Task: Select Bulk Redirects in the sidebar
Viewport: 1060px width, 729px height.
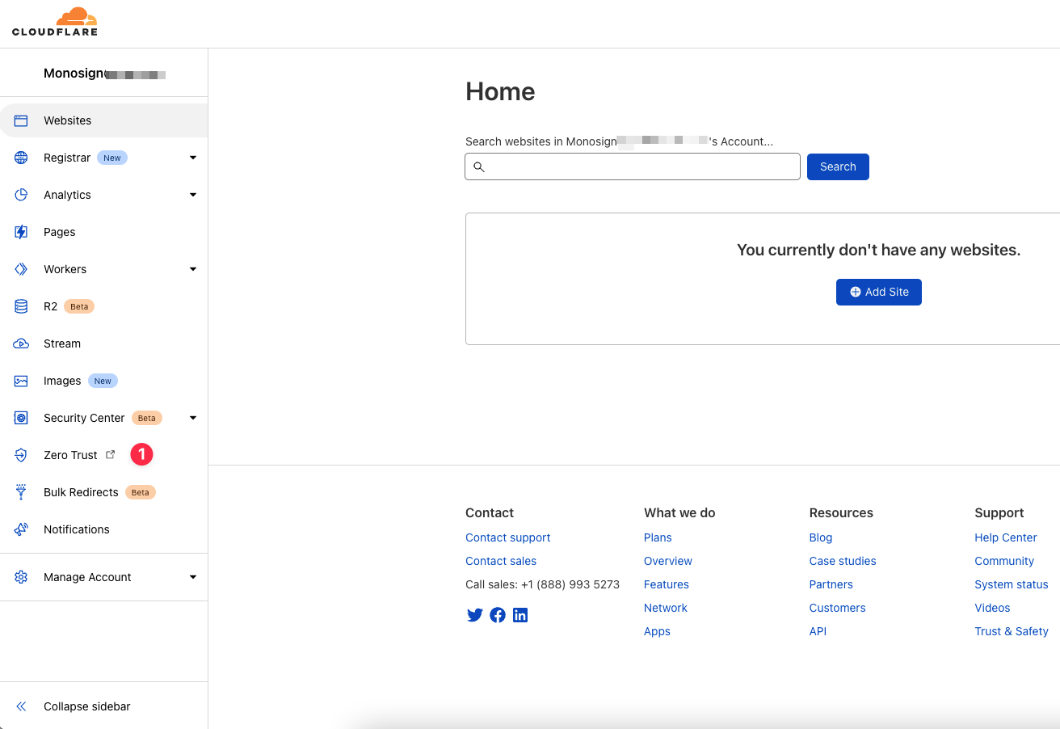Action: pos(81,492)
